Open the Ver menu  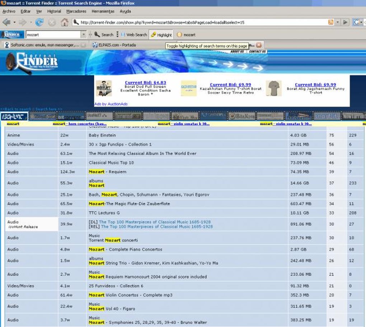[39, 11]
